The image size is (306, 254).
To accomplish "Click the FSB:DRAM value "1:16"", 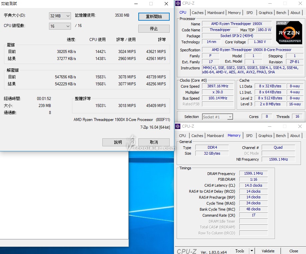I will (x=253, y=179).
